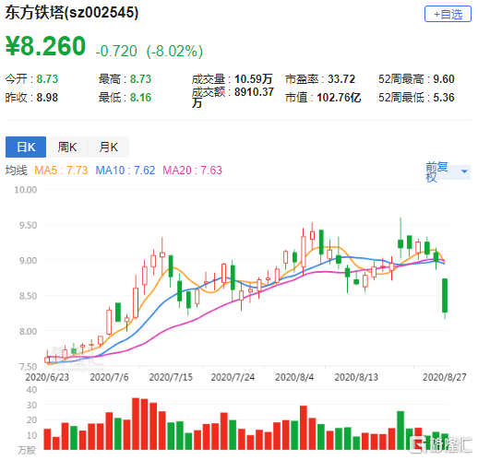Click the price change -0.720

pos(116,51)
